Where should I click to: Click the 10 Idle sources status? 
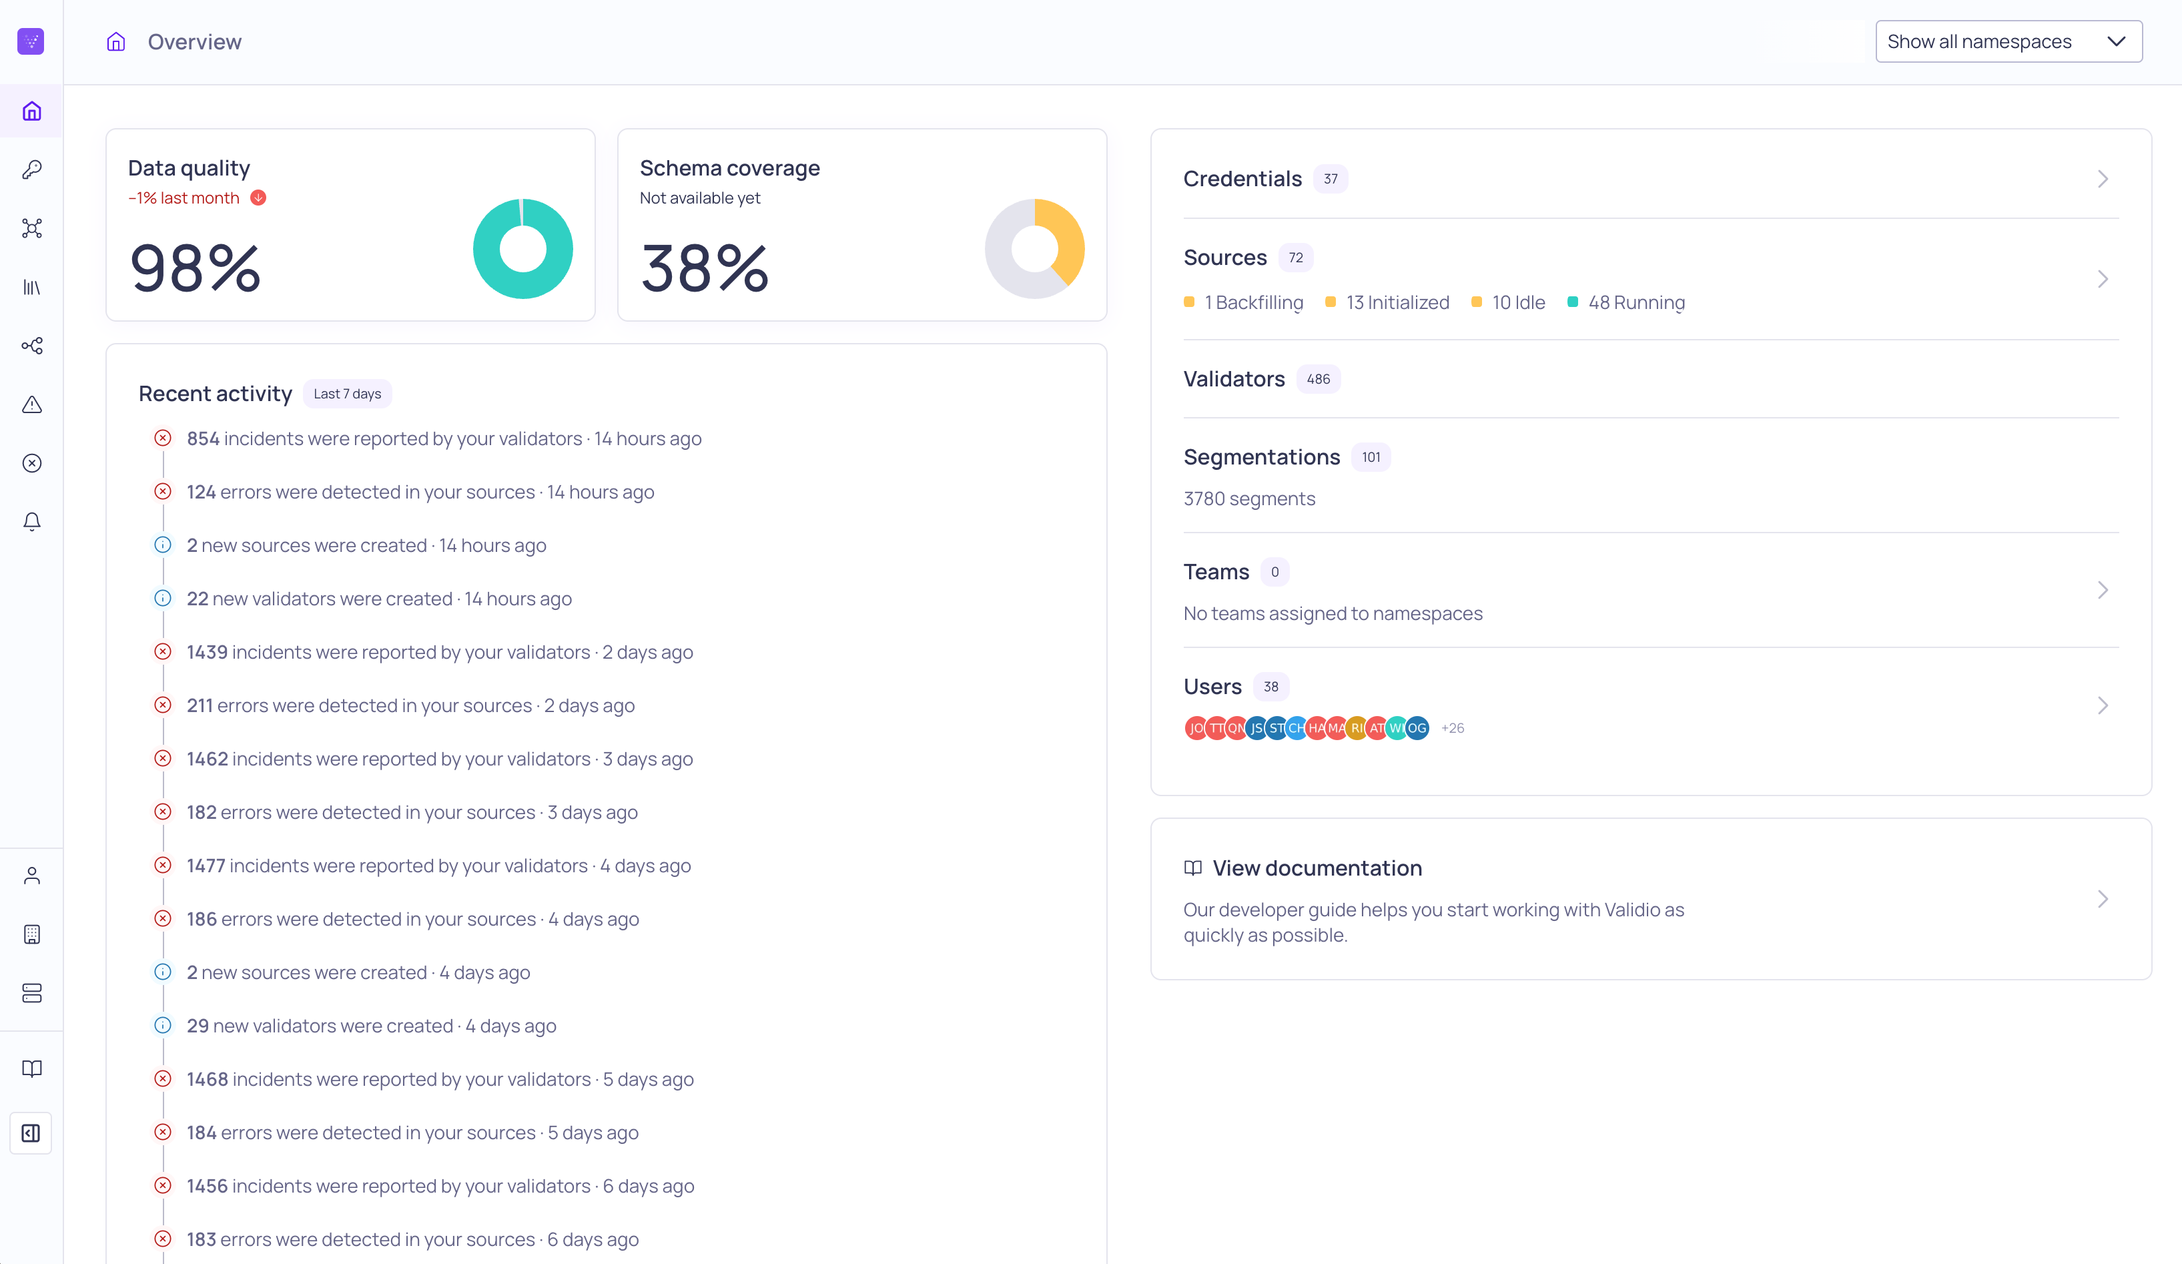pos(1508,302)
